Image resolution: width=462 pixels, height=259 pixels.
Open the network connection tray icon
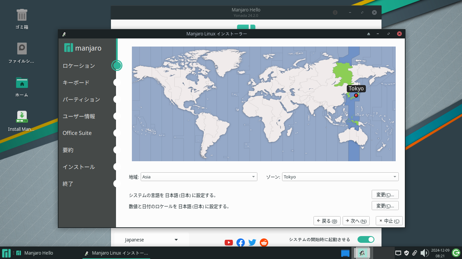[x=398, y=253]
